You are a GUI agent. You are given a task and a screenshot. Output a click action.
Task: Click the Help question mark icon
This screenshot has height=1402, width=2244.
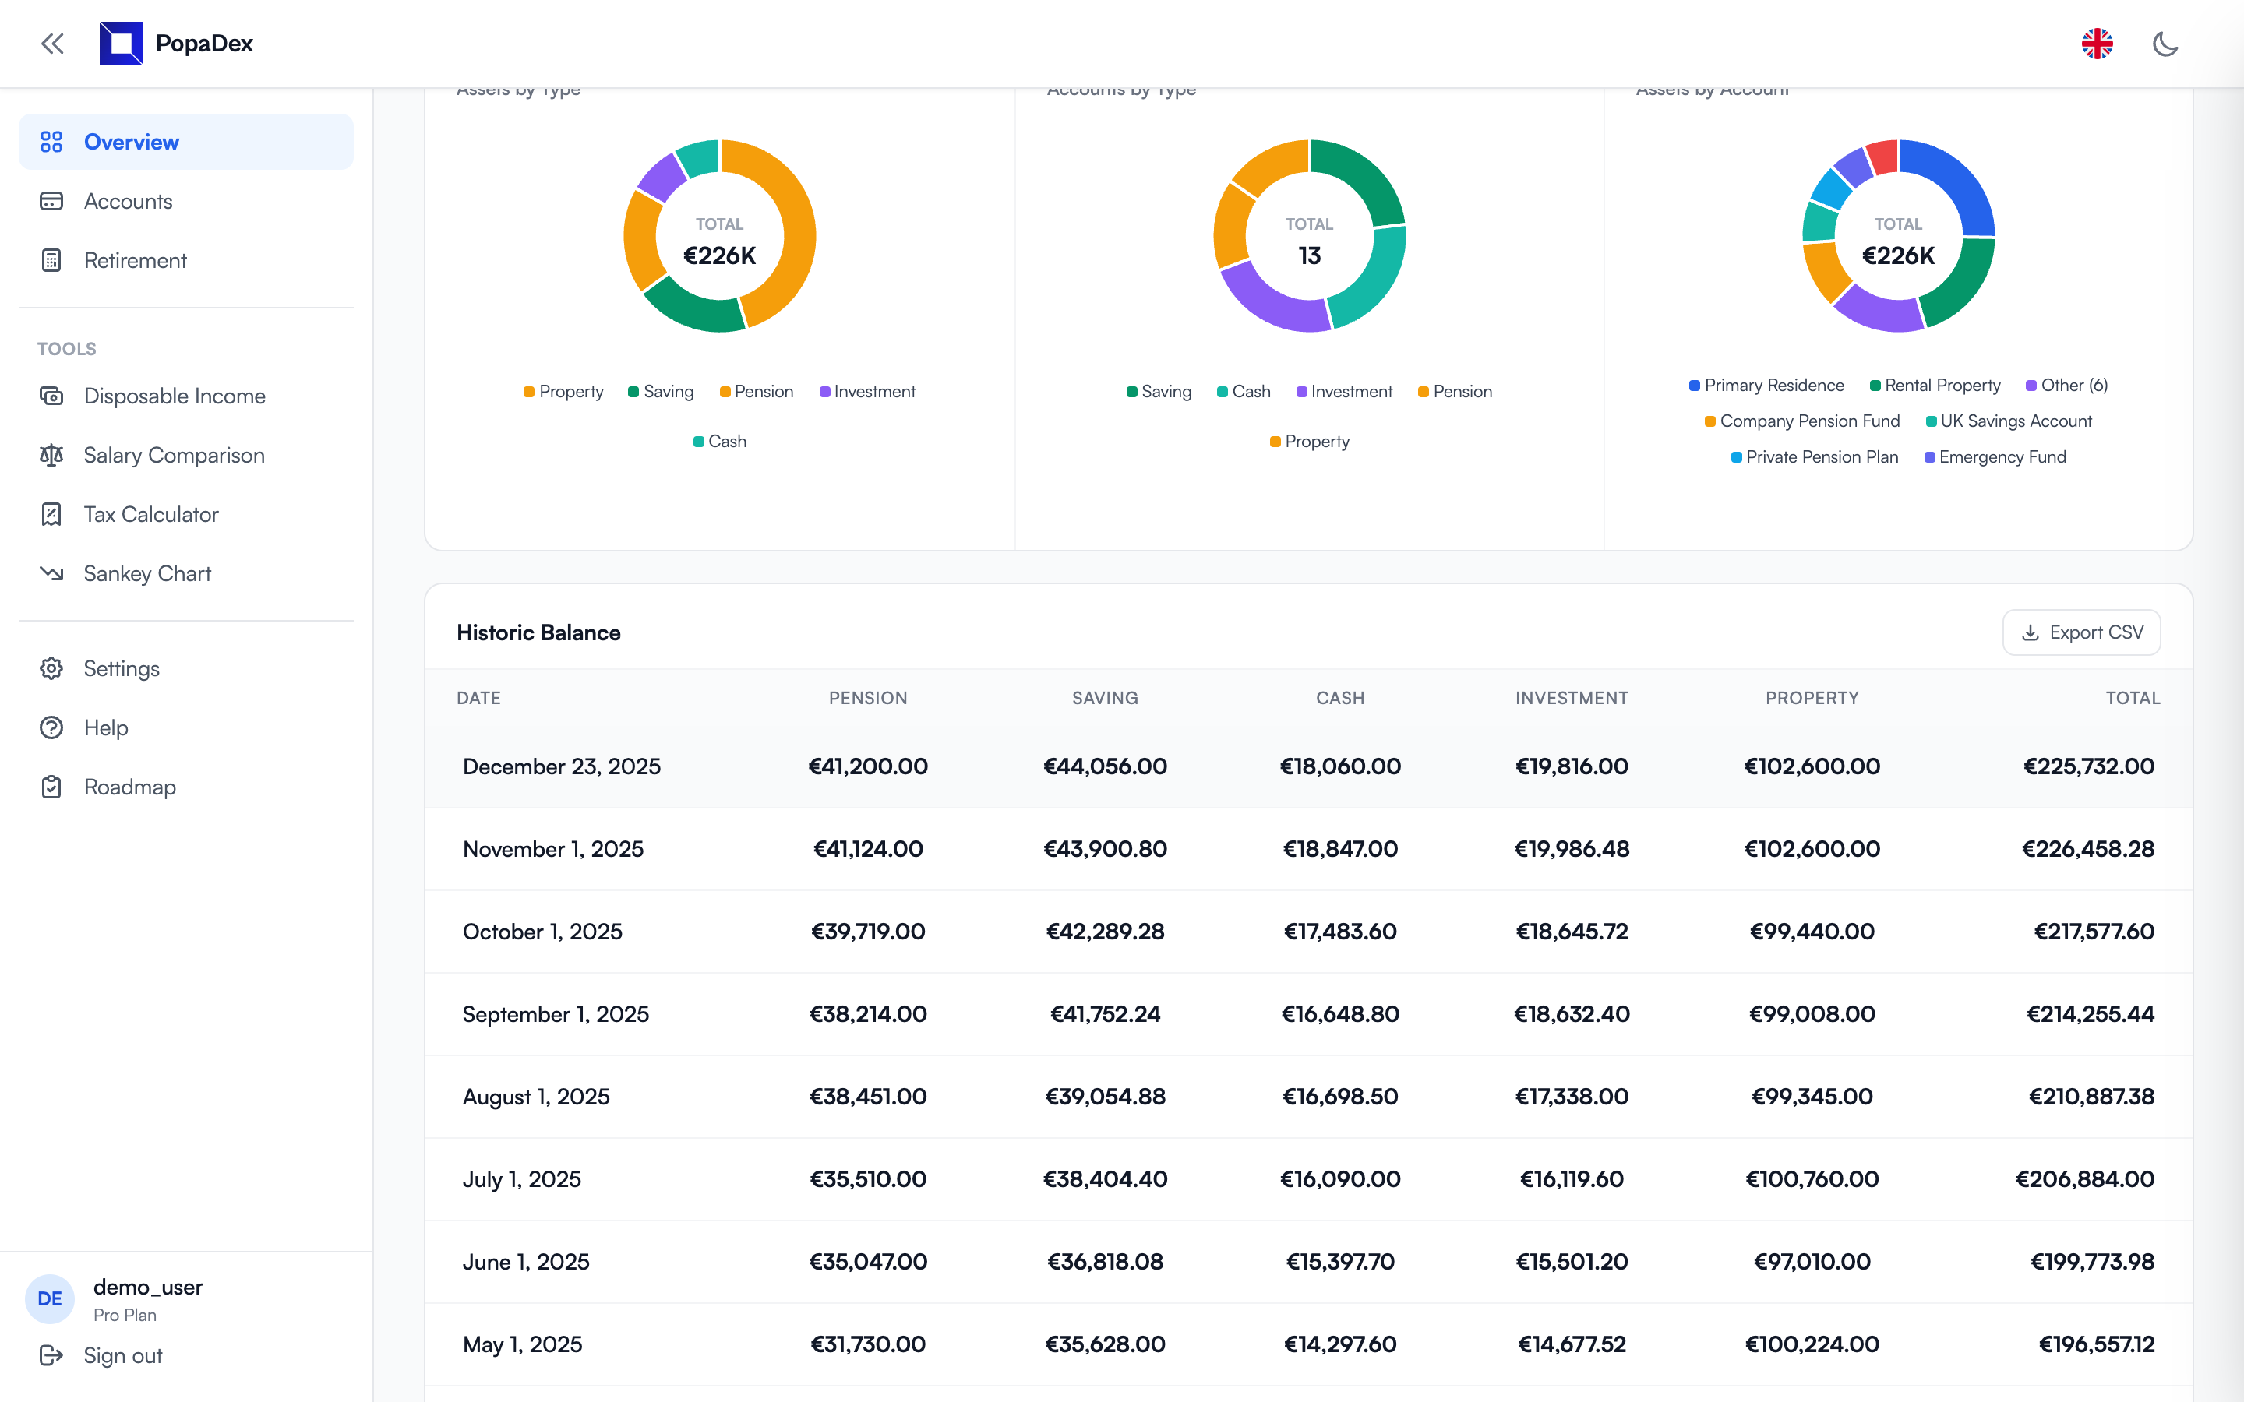click(52, 727)
